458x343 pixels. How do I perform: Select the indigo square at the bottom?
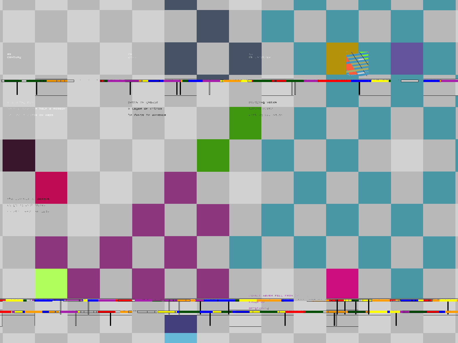181,324
